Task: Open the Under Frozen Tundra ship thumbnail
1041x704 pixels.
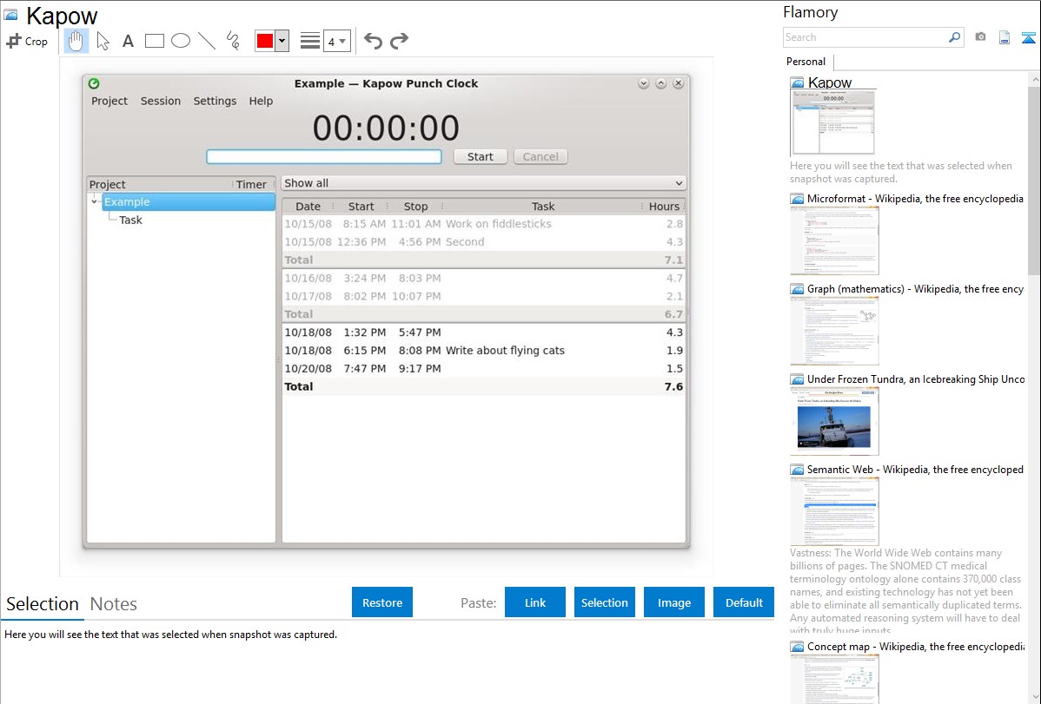Action: (x=834, y=421)
